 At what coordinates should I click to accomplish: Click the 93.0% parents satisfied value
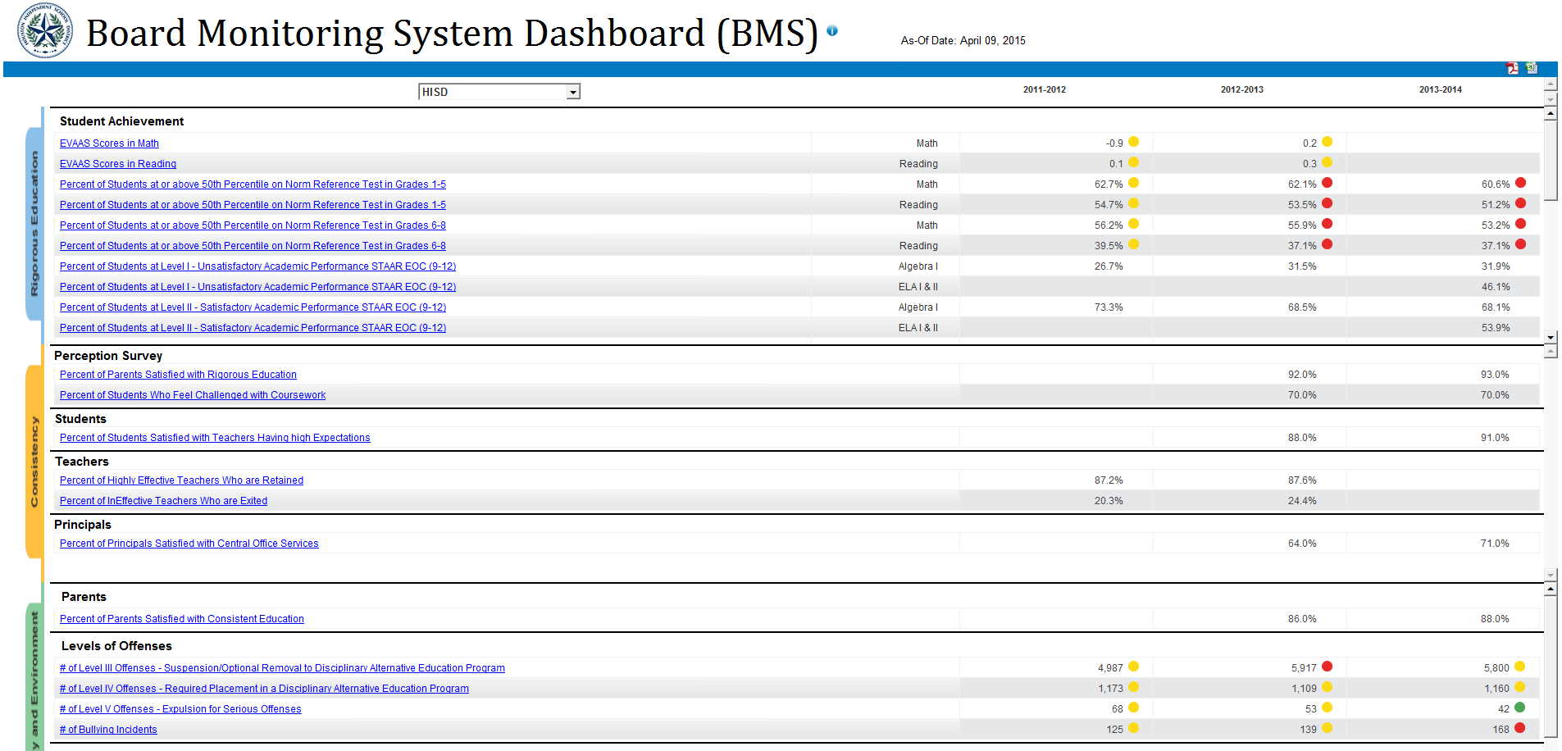(x=1495, y=375)
